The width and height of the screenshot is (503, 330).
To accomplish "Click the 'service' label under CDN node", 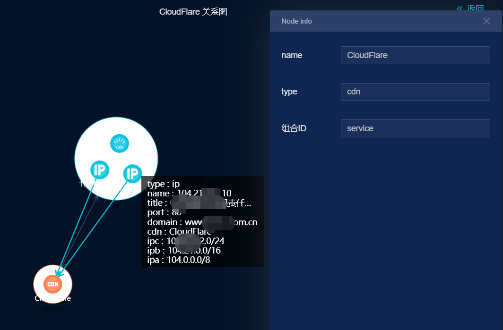I will click(52, 309).
